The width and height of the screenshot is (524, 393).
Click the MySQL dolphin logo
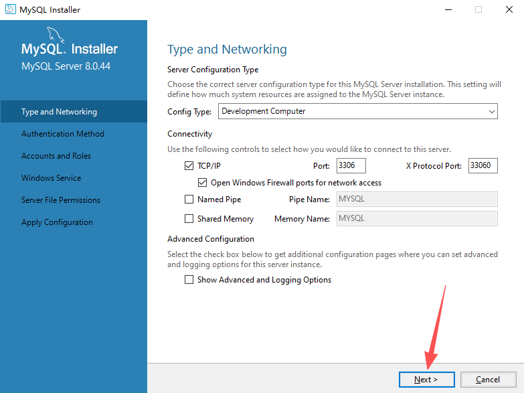point(56,35)
